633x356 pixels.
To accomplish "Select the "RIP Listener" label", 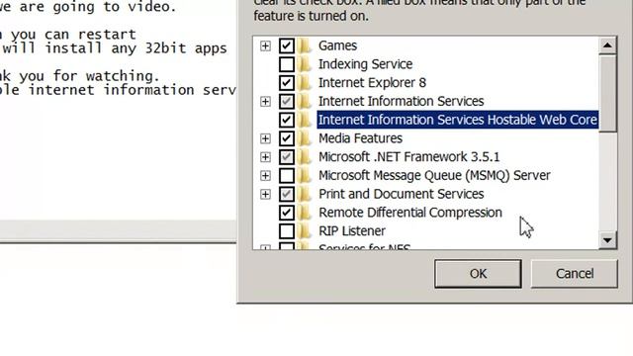I will click(x=352, y=231).
